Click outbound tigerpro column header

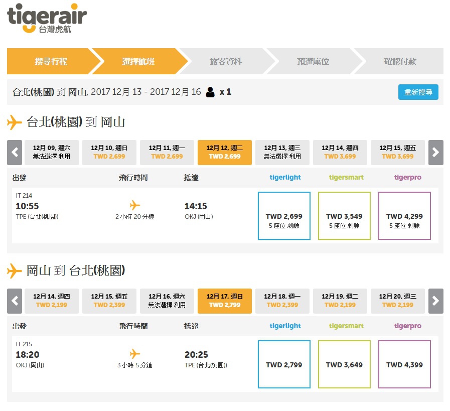tap(407, 178)
